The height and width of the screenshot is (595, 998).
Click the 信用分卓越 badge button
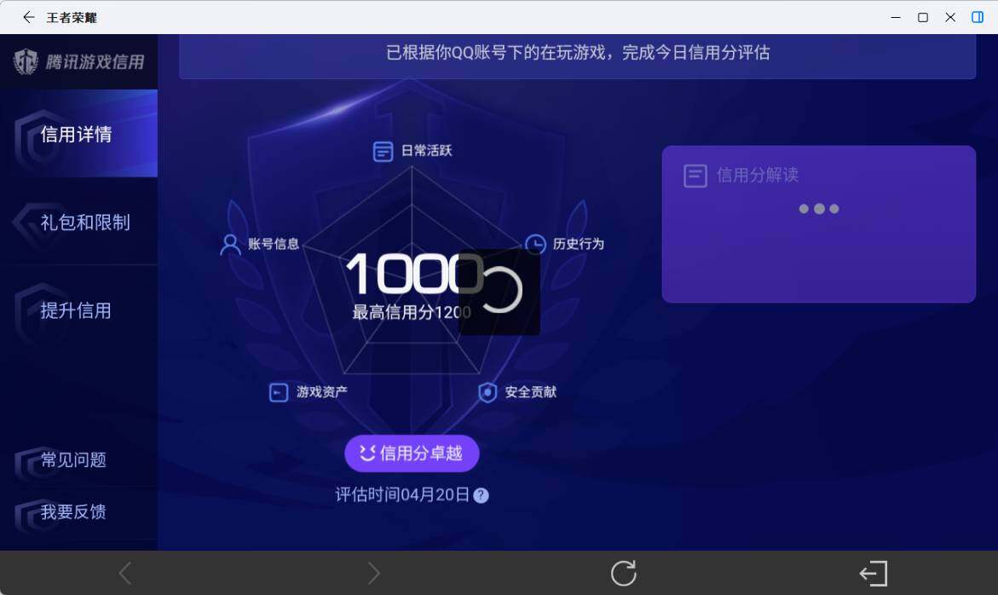(412, 453)
